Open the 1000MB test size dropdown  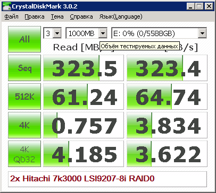pos(86,33)
